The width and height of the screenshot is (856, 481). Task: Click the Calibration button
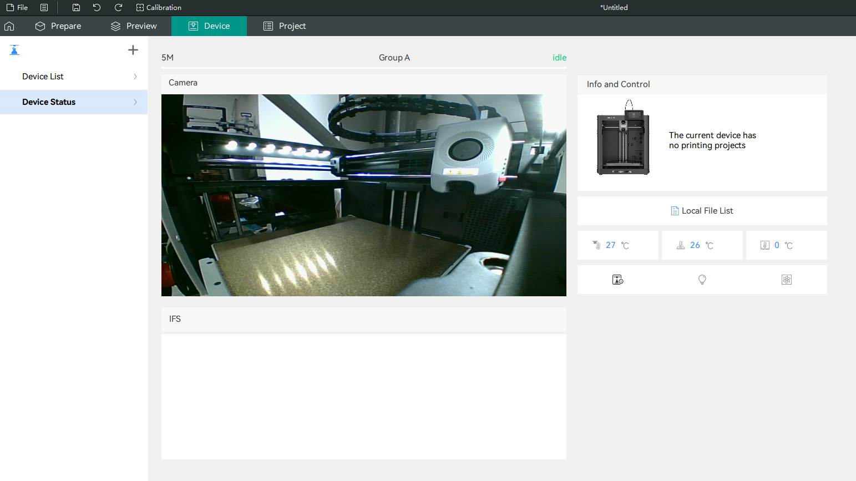pyautogui.click(x=159, y=8)
